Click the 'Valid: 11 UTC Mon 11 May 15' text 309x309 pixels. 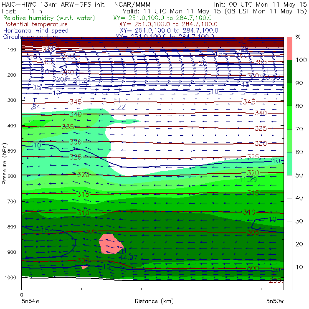(172, 11)
